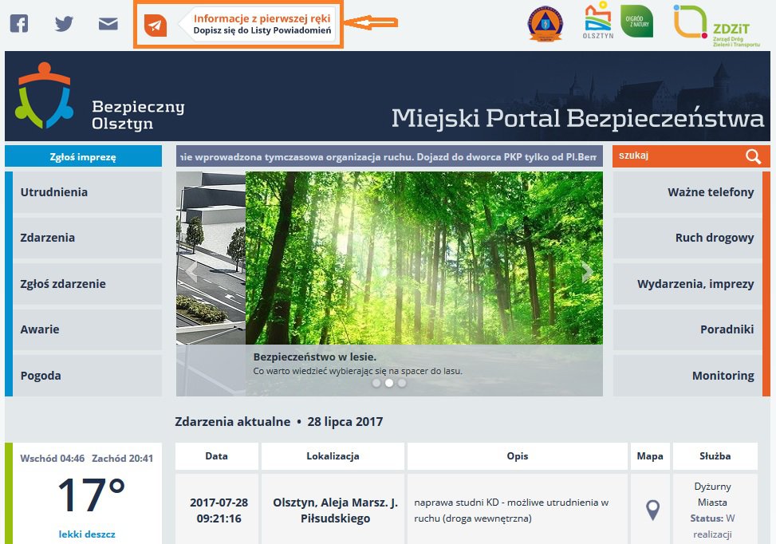Click the search magnifier icon
This screenshot has width=776, height=544.
point(753,156)
